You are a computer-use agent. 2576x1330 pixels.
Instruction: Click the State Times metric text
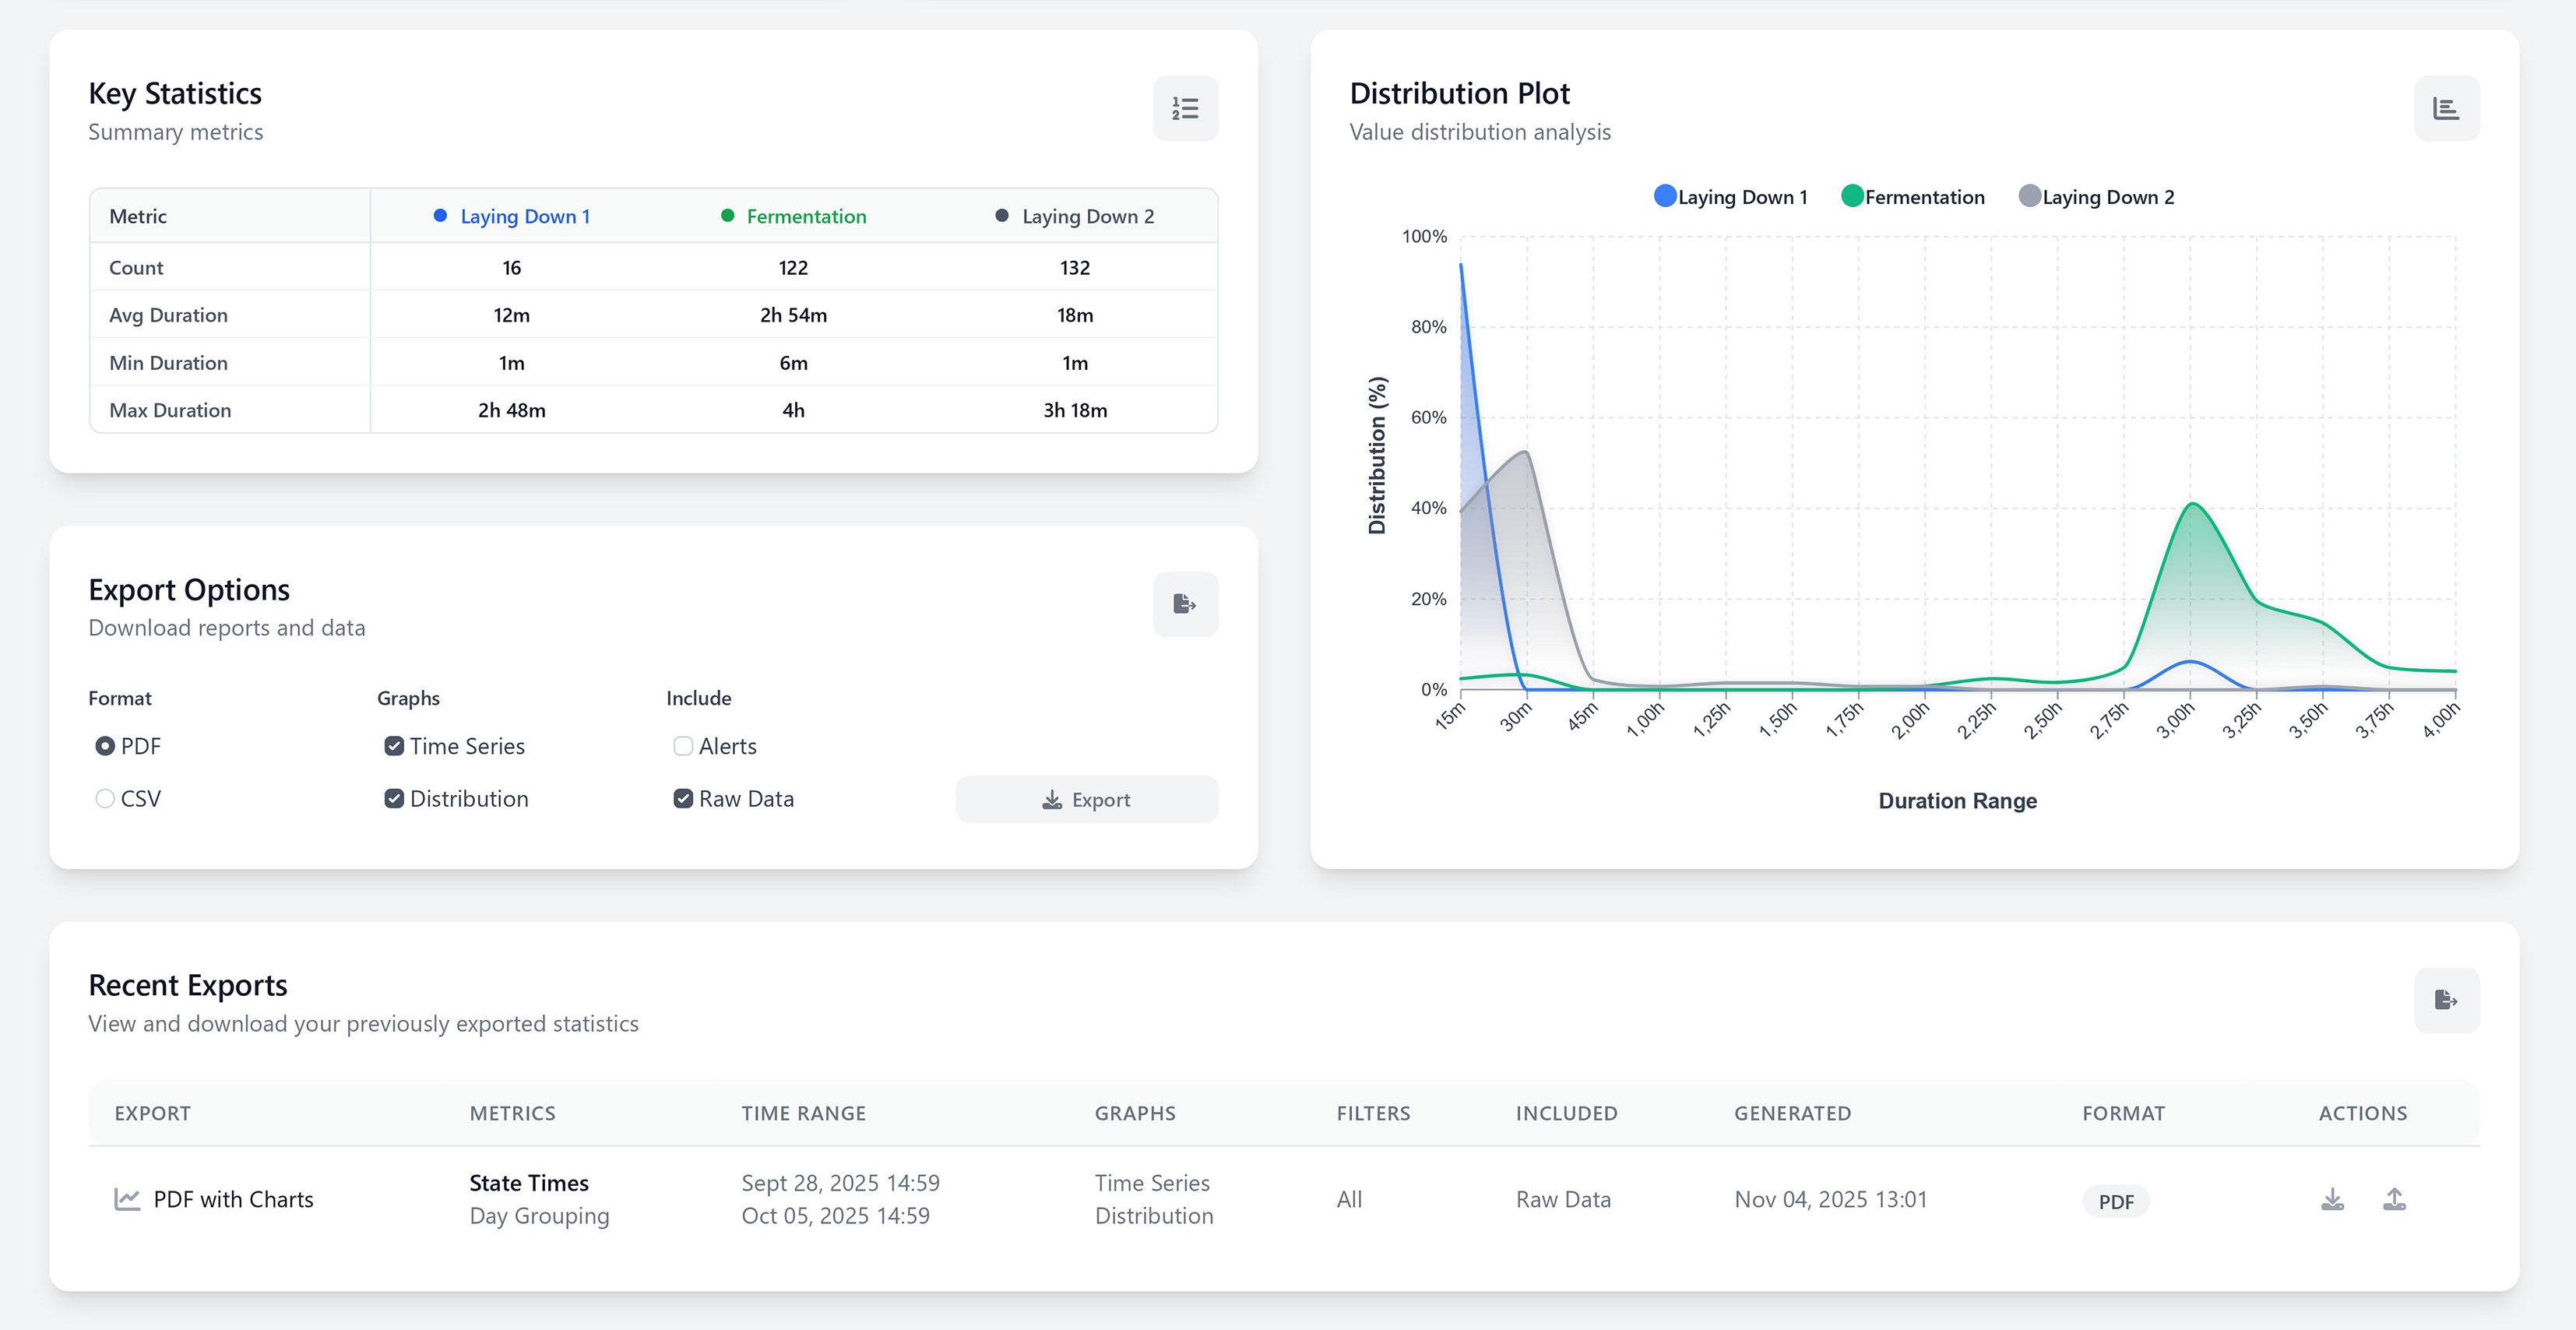tap(529, 1183)
